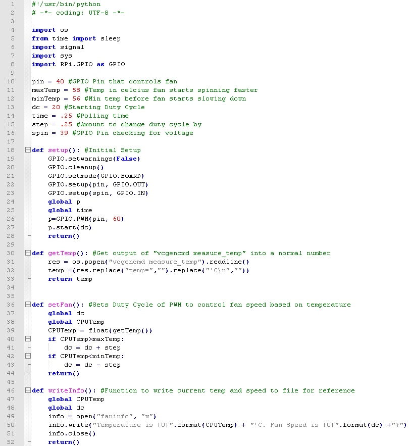This screenshot has width=409, height=446.
Task: Click 'GPIO.setup(pin, GPIO.OUT)' line
Action: coord(98,184)
